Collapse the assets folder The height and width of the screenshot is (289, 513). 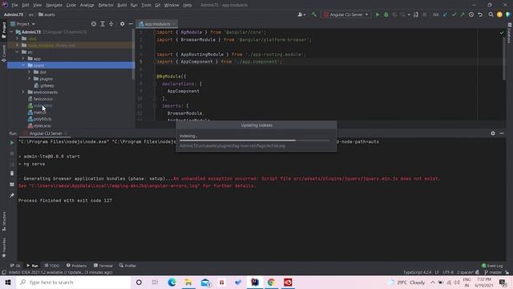pos(23,65)
